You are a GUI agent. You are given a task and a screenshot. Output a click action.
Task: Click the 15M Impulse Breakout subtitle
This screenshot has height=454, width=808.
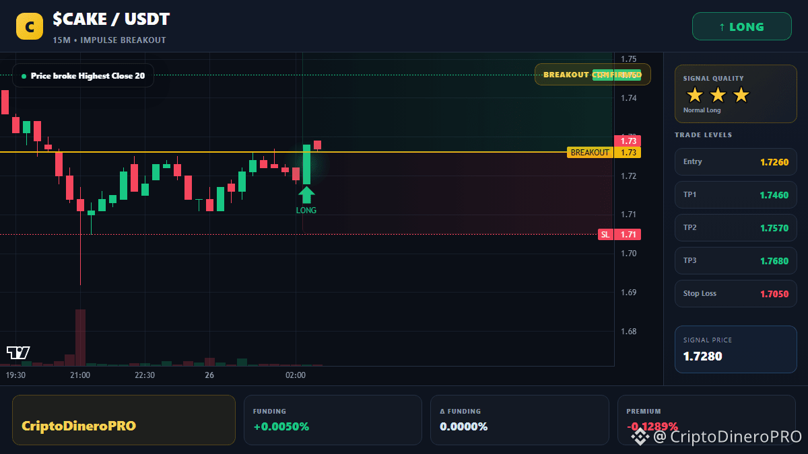tap(109, 40)
